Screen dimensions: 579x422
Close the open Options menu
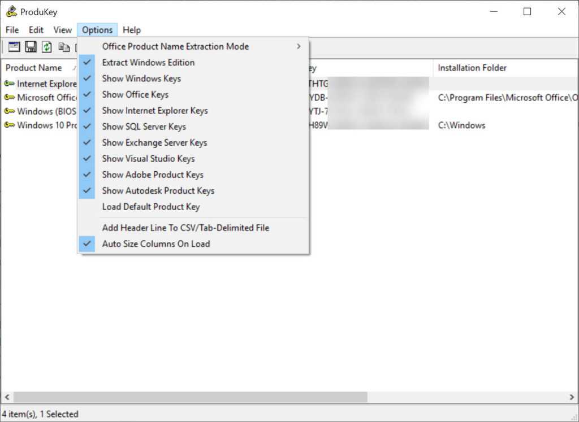click(x=97, y=30)
